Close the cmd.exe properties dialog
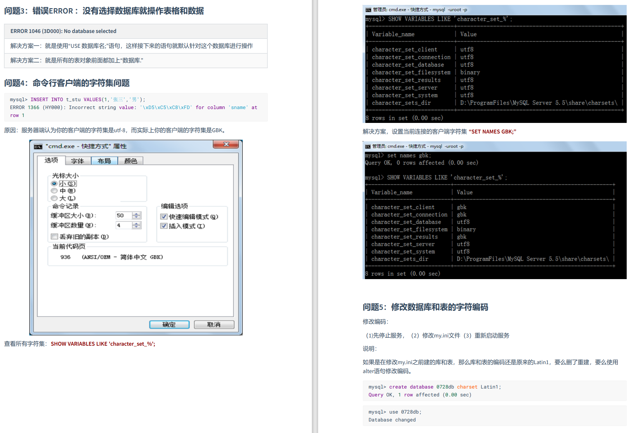 [x=226, y=144]
